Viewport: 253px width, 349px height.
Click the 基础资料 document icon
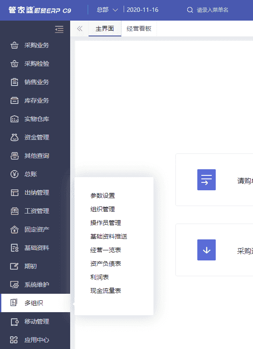click(x=14, y=248)
